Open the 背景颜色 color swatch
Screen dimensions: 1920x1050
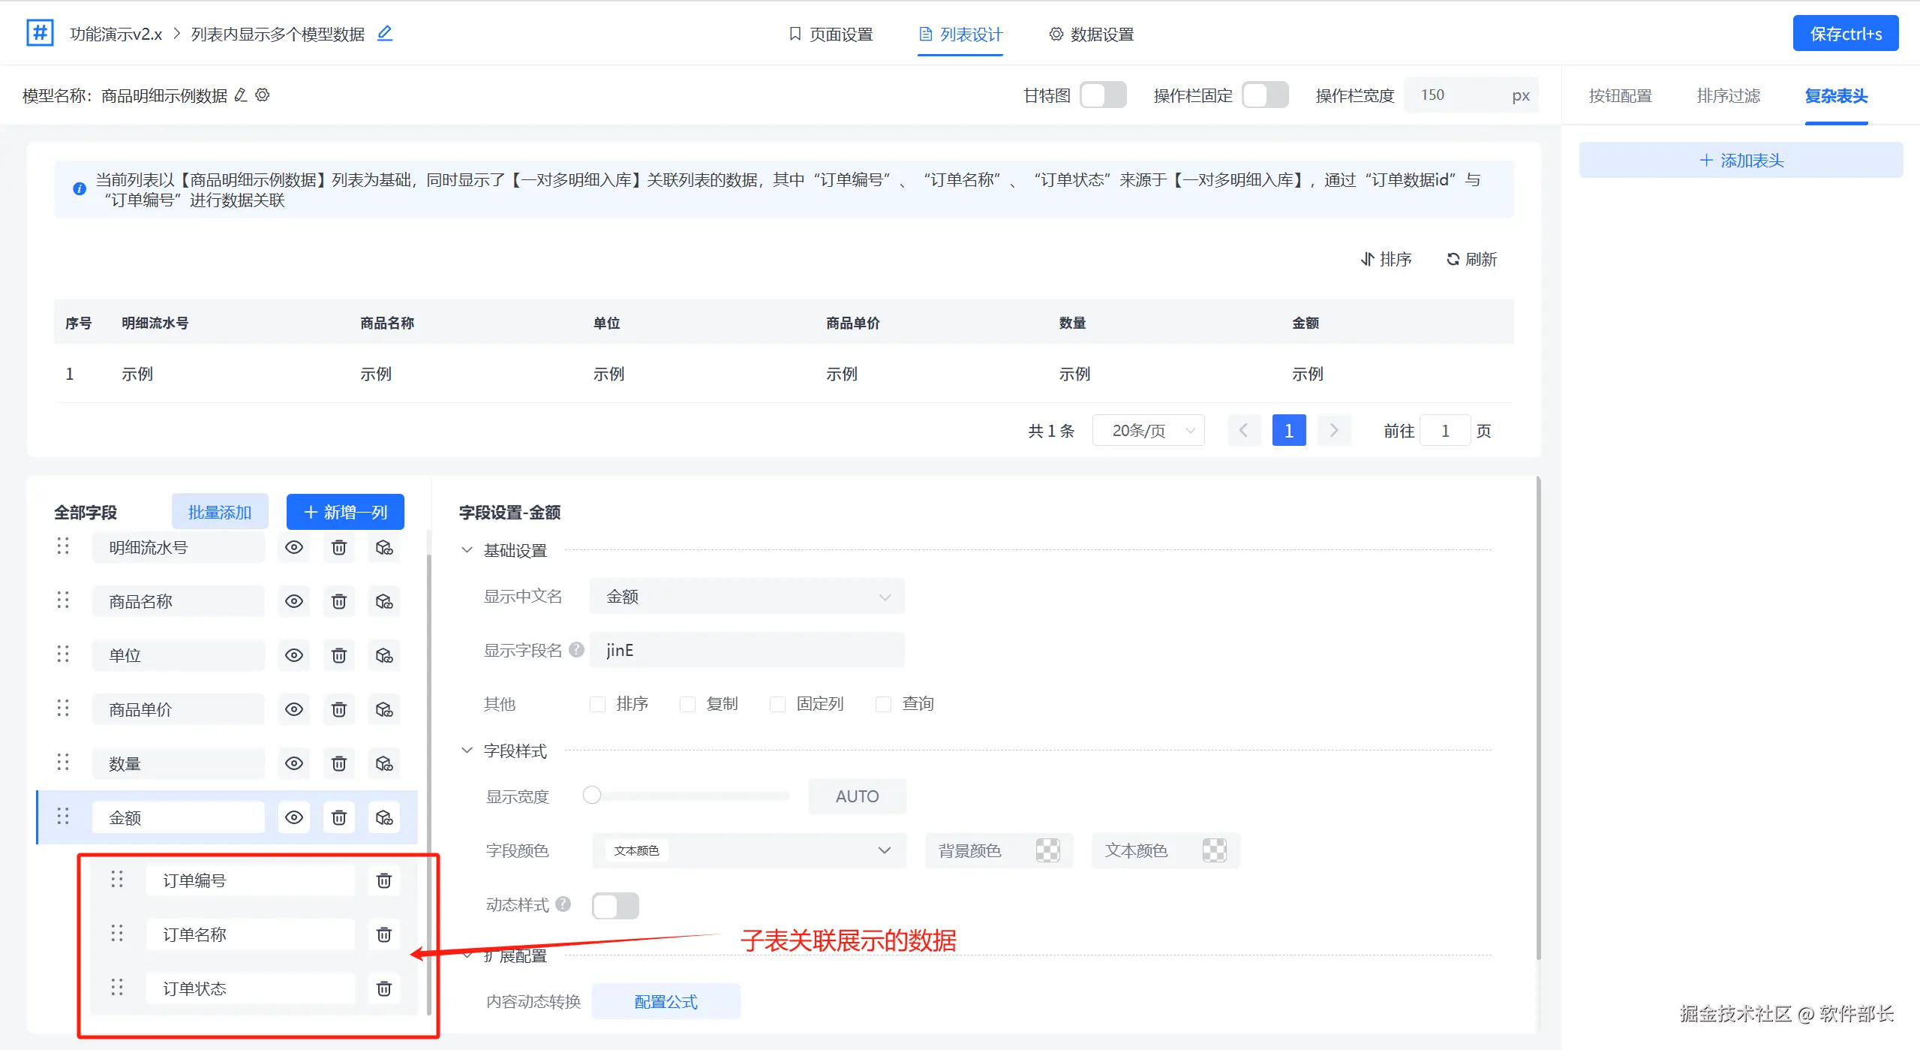point(1047,850)
